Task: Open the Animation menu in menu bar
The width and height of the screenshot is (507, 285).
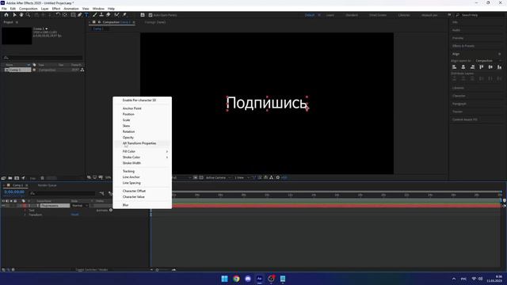Action: click(71, 9)
